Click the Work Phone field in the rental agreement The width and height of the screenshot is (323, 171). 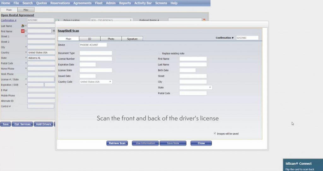[x=41, y=74]
